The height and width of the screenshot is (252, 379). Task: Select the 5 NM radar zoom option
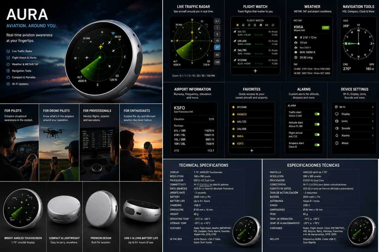click(217, 34)
